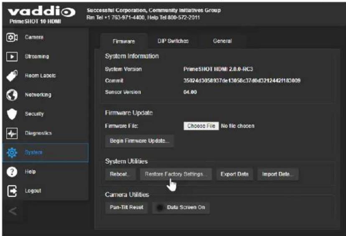
Task: Switch to the General tab
Action: 222,41
